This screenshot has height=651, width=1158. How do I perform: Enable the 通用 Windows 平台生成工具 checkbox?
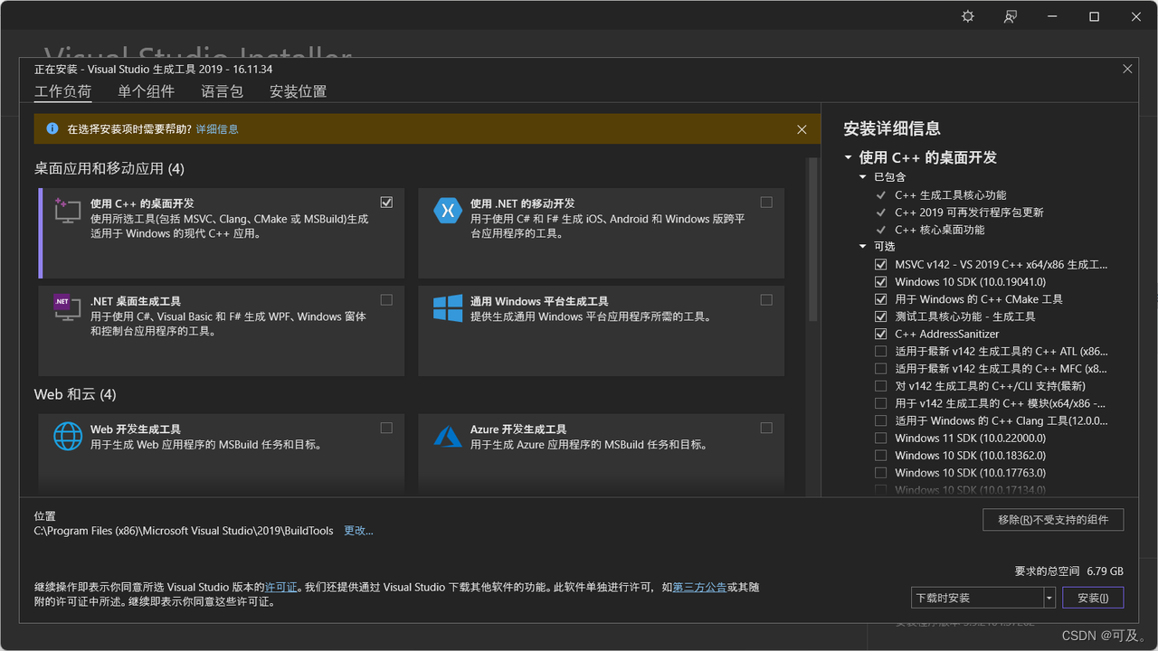[x=766, y=300]
